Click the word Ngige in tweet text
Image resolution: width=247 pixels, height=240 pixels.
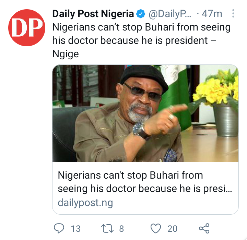[66, 54]
